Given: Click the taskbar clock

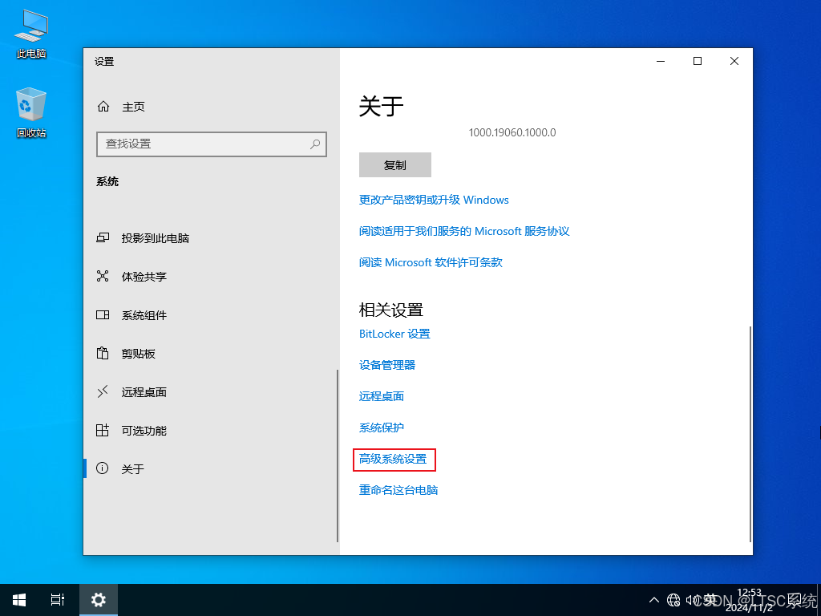Looking at the screenshot, I should pos(749,600).
